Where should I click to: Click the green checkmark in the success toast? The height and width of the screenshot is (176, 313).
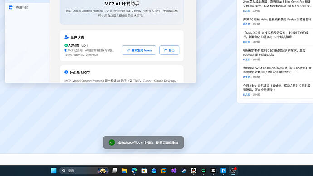tap(112, 142)
